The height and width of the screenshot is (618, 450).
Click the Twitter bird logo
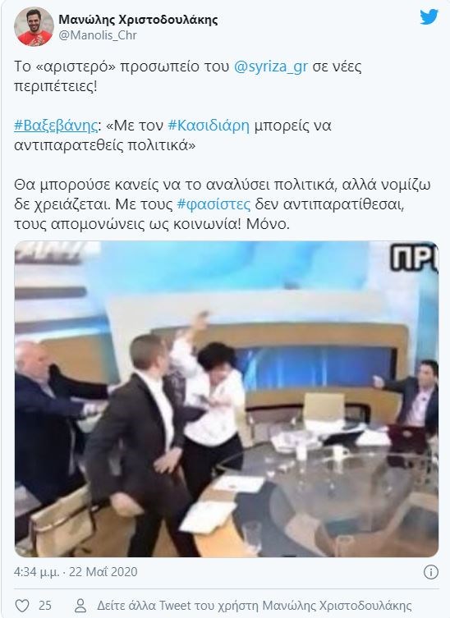429,17
